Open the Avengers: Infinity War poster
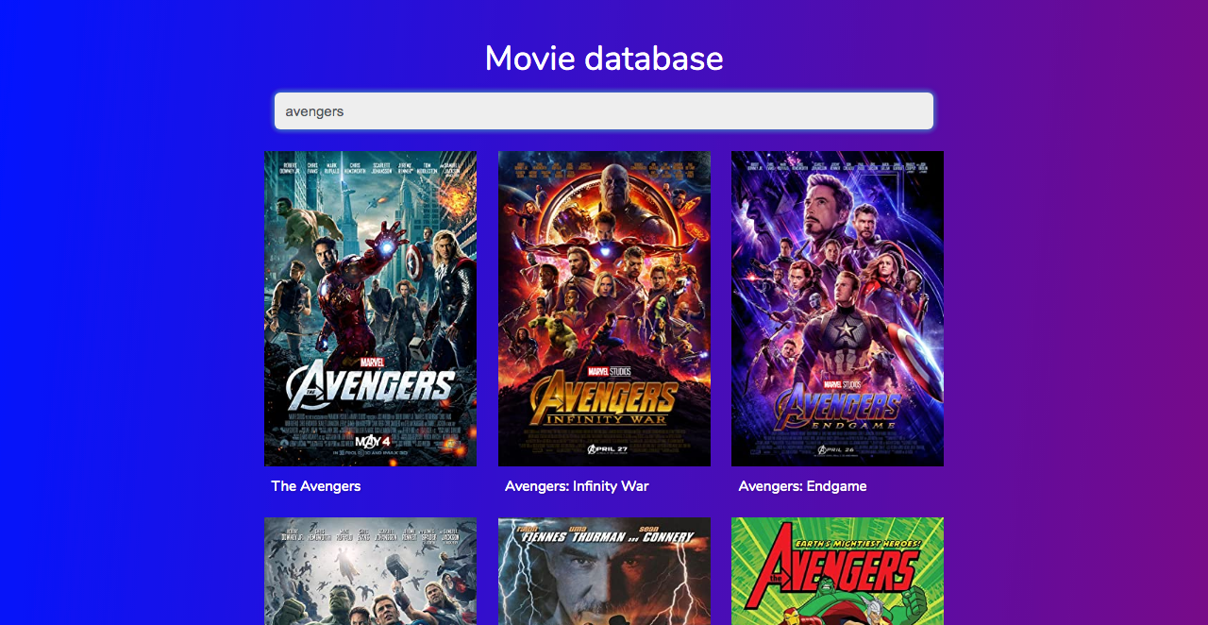 coord(604,309)
